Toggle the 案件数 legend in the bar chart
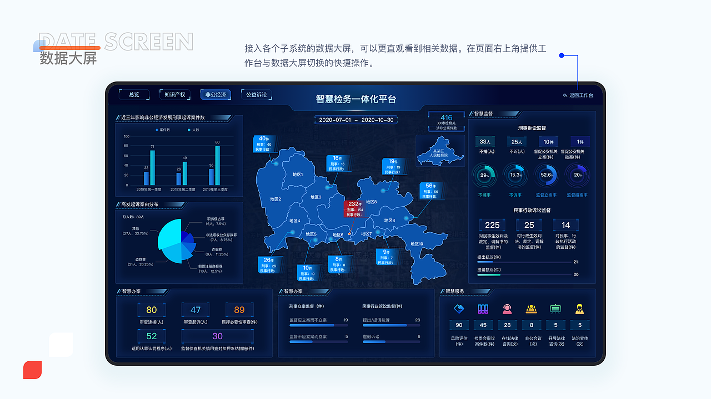Screen dimensions: 711x399 (164, 130)
